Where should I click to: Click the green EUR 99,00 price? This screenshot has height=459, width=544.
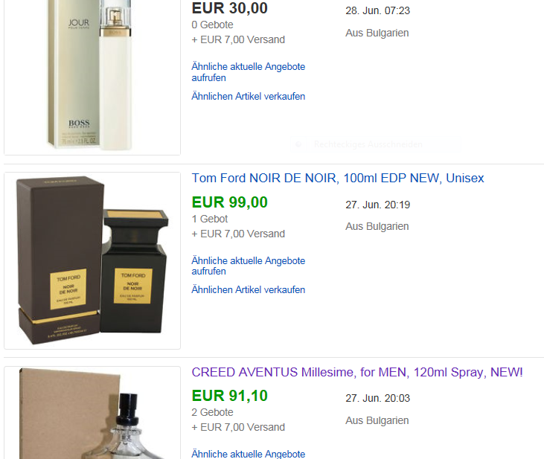tap(230, 202)
